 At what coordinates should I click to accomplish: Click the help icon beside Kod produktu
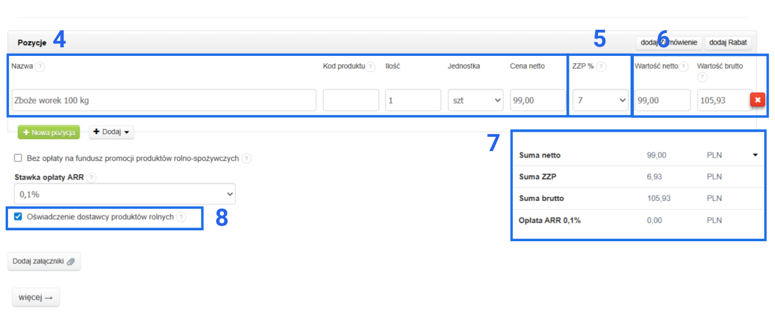coord(371,67)
